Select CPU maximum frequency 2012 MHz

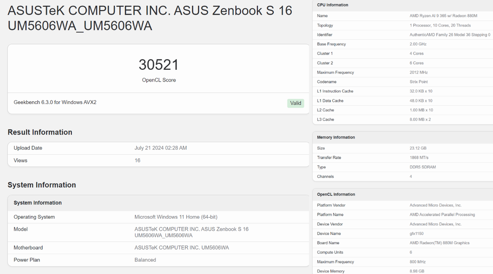pos(419,72)
